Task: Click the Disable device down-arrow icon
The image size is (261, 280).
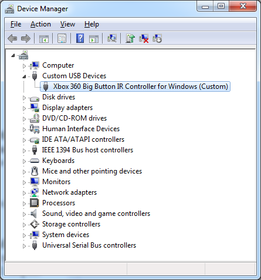Action: coord(157,38)
